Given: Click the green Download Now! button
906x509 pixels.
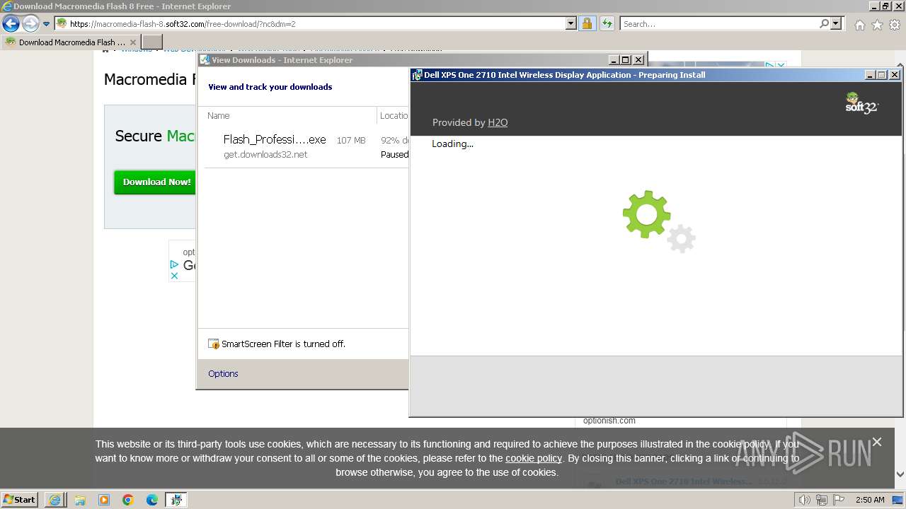Looking at the screenshot, I should [x=156, y=182].
